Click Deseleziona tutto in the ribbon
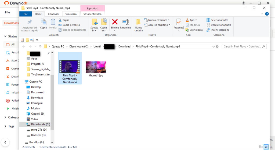Screen dimensions: 275x150 (x=219, y=25)
